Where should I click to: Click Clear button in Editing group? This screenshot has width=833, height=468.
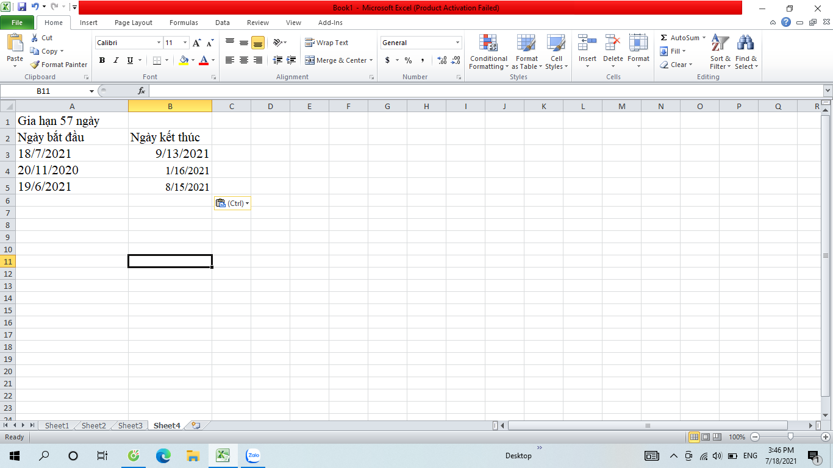click(x=676, y=65)
